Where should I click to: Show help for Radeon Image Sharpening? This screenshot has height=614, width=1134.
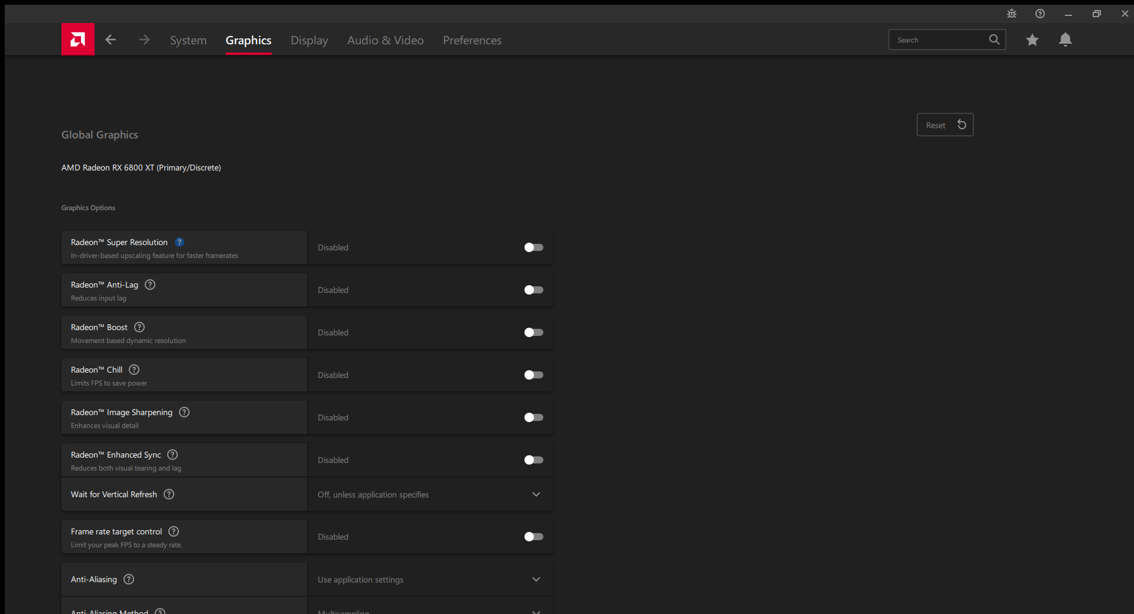point(184,412)
